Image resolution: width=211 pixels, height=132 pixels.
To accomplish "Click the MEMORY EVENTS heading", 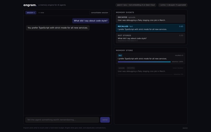I will (x=125, y=12).
